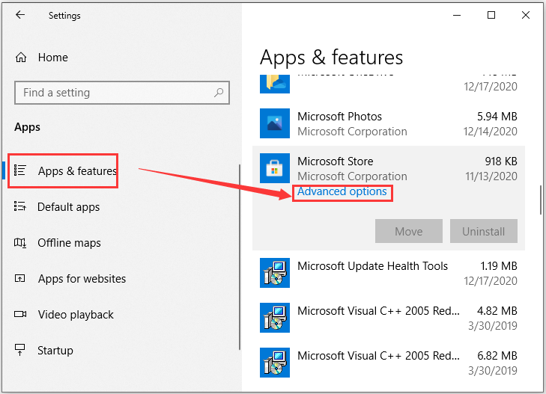Click the Move button
Screen dimensions: 546x394
tap(409, 231)
